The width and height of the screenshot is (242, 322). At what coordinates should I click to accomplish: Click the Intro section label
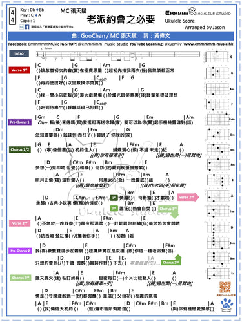(19, 53)
